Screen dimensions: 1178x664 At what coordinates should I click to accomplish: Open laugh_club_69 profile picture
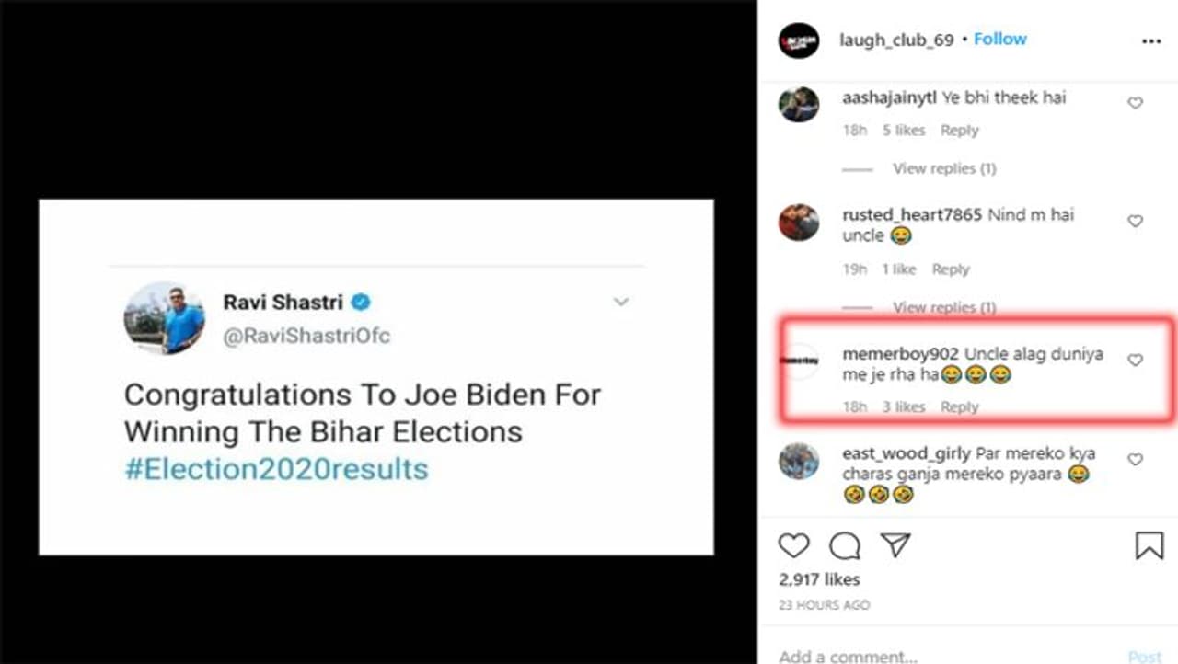tap(798, 40)
